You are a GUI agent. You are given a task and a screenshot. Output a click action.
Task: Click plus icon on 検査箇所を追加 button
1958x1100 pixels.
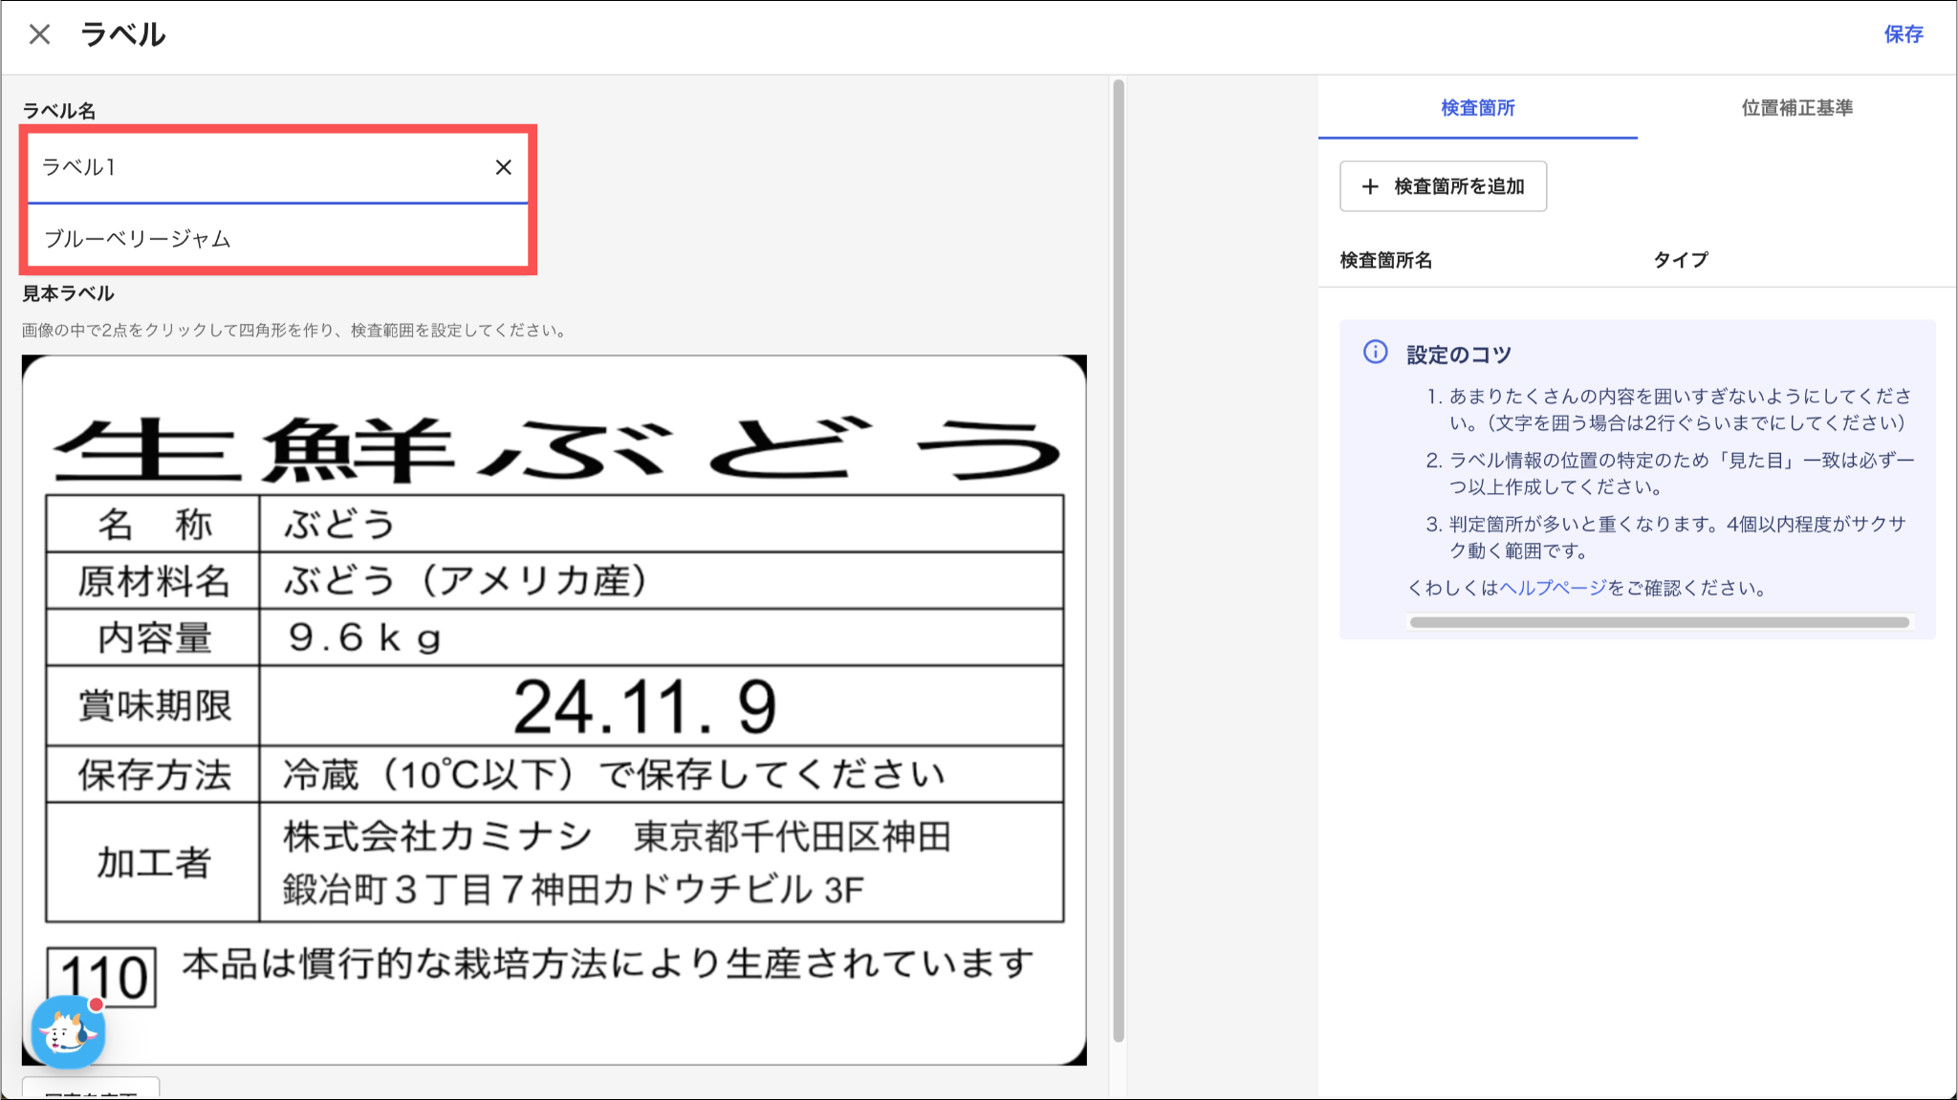point(1370,186)
